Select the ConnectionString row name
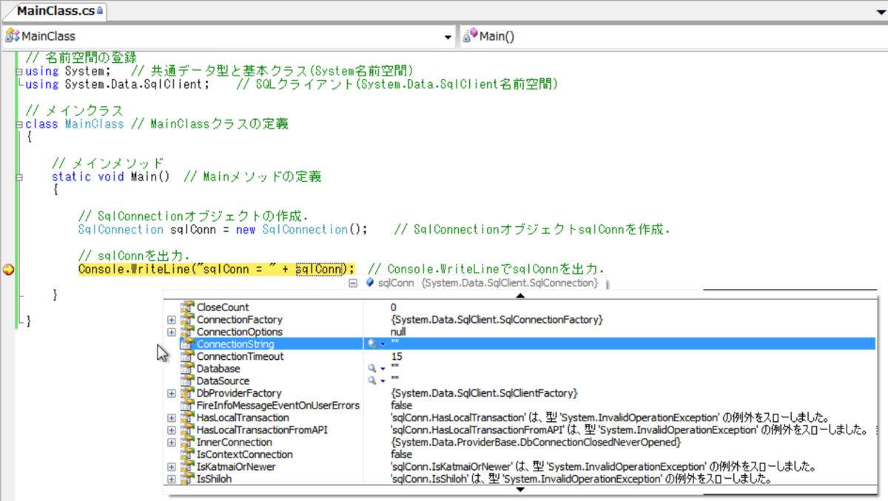888x501 pixels. (x=235, y=344)
